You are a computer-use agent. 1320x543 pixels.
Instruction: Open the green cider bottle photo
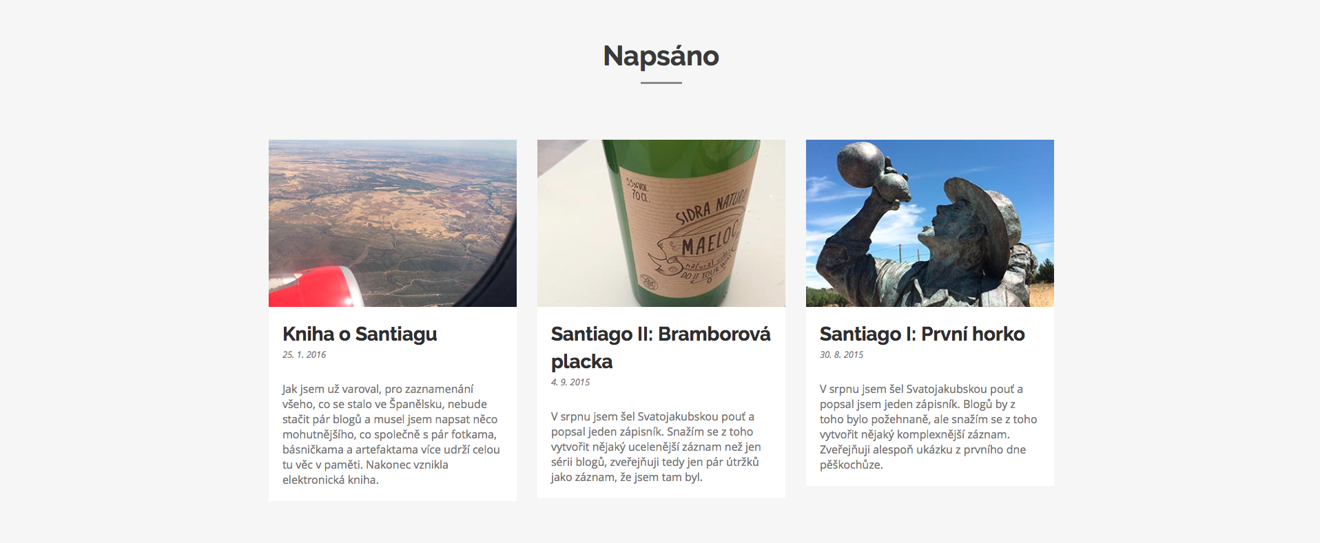(x=661, y=223)
